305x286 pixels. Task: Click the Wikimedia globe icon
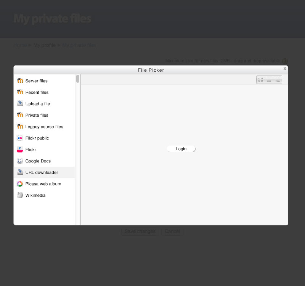[x=20, y=195]
